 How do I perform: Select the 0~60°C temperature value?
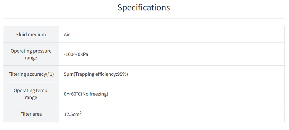pyautogui.click(x=72, y=94)
